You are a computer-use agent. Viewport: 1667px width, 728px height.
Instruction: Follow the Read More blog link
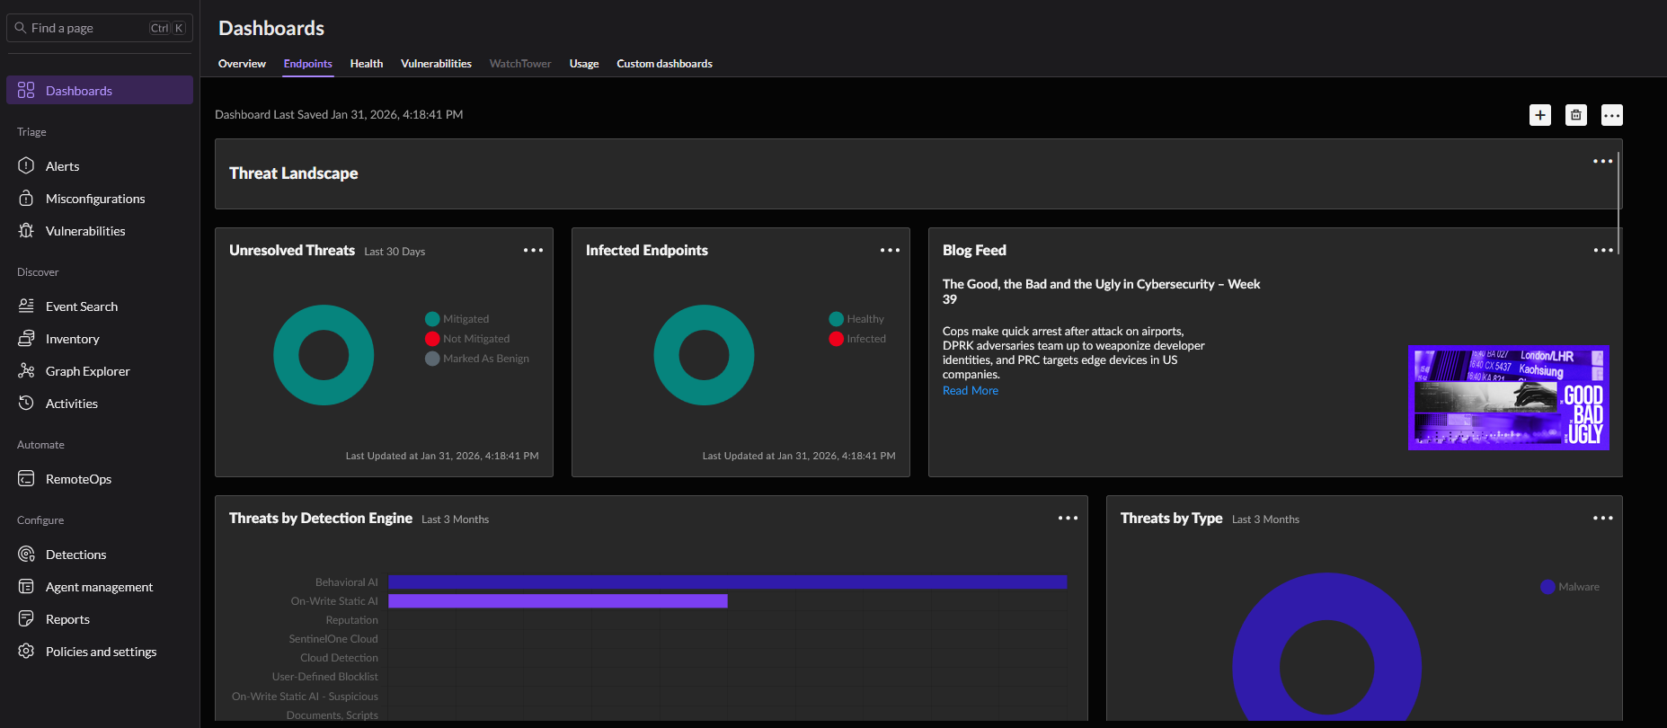point(970,391)
